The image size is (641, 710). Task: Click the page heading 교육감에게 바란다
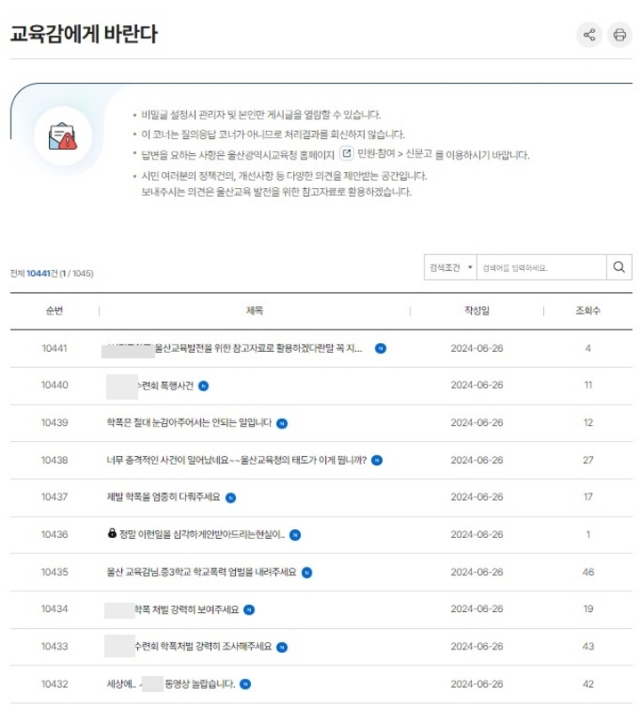point(84,34)
